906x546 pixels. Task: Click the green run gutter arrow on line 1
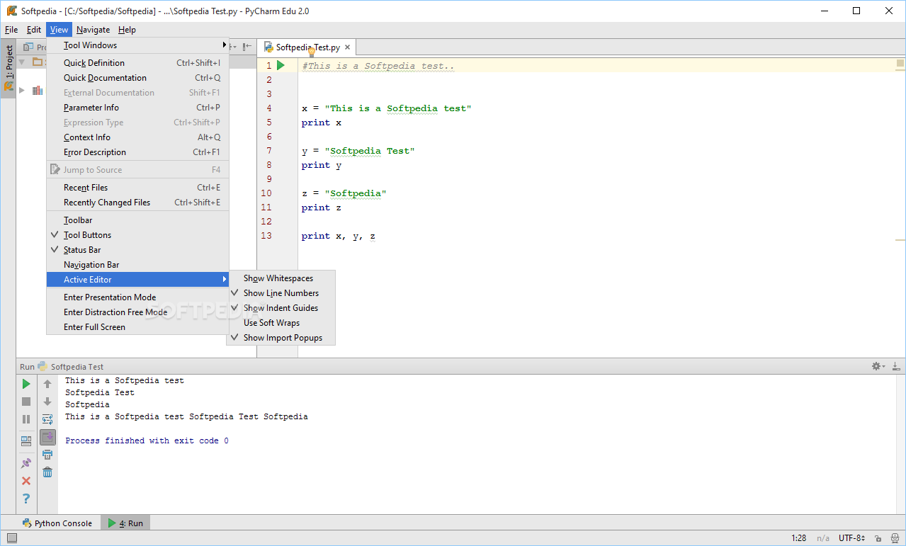pos(281,65)
